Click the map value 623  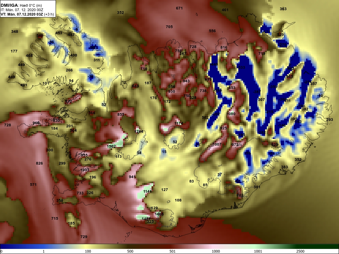pos(275,145)
